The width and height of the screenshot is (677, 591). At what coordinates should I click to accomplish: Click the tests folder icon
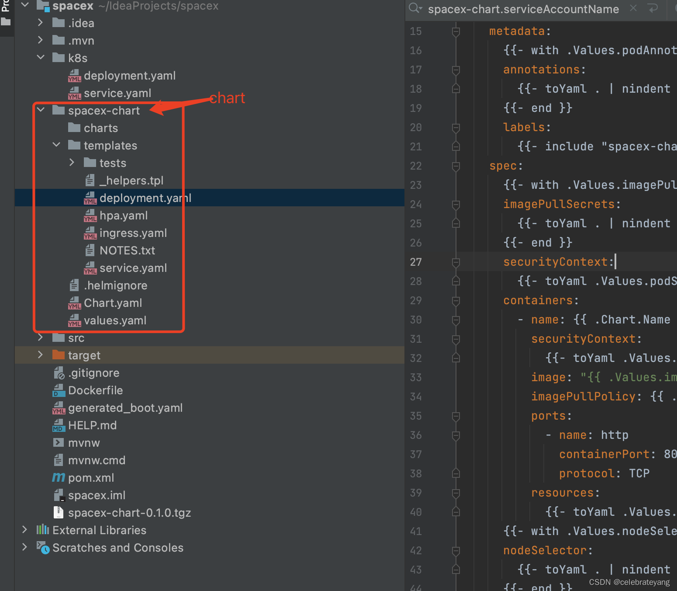click(90, 162)
